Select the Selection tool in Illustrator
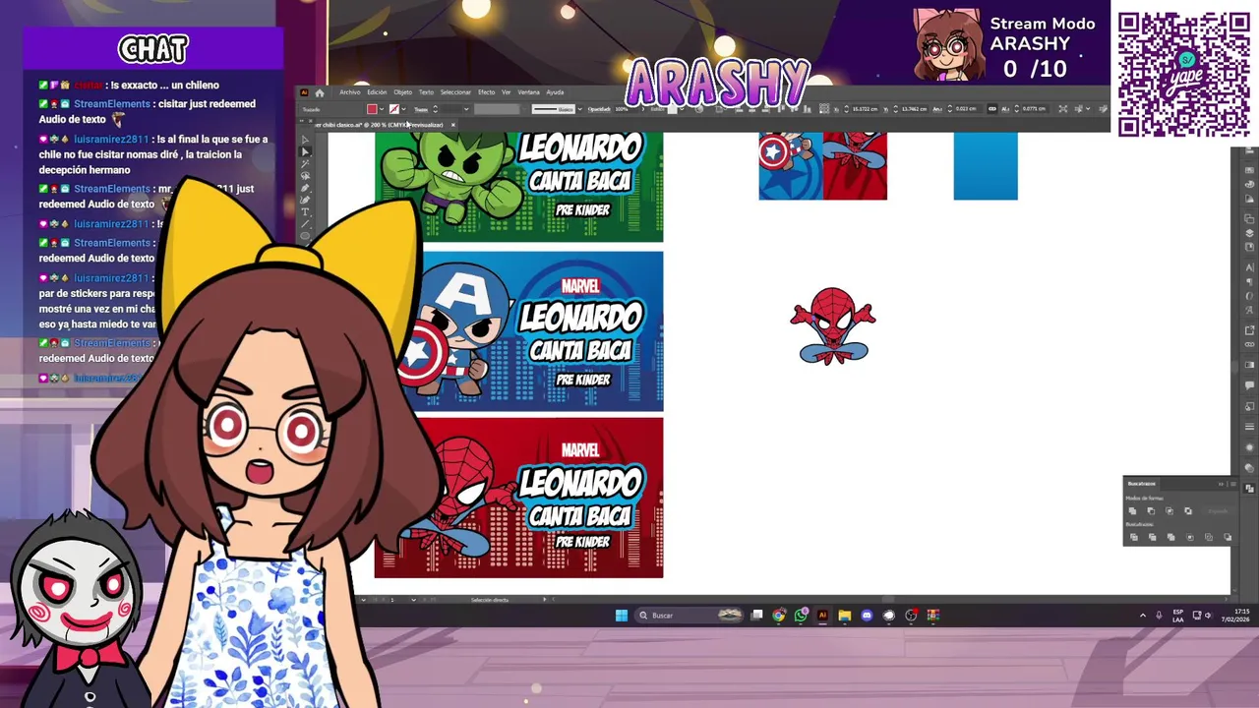This screenshot has height=708, width=1259. pyautogui.click(x=304, y=140)
